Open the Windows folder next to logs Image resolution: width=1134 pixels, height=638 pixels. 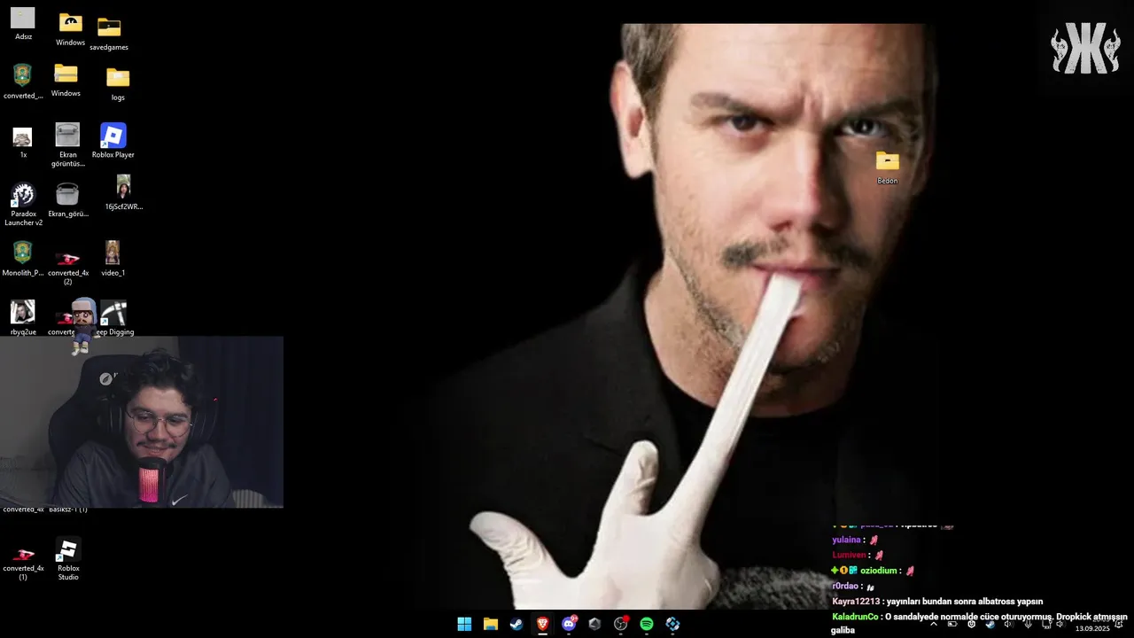tap(66, 80)
